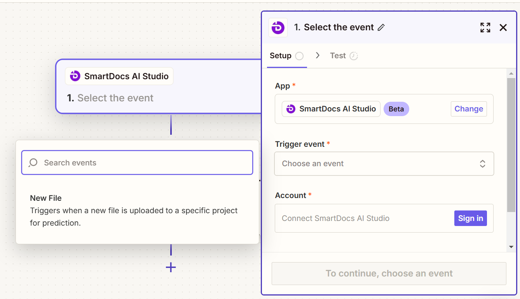Click the Connect SmartDocs AI Studio field
520x299 pixels.
pos(384,218)
